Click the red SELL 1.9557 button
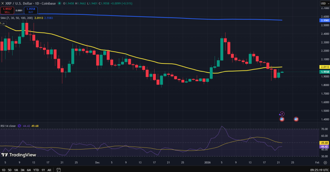Screen dimensions: 330x172 tap(7, 10)
